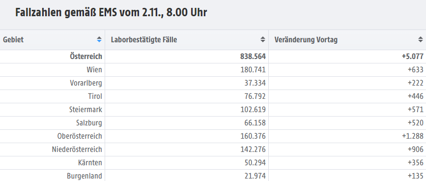The width and height of the screenshot is (426, 181).
Task: Select the Gebiet column header
Action: tap(53, 40)
